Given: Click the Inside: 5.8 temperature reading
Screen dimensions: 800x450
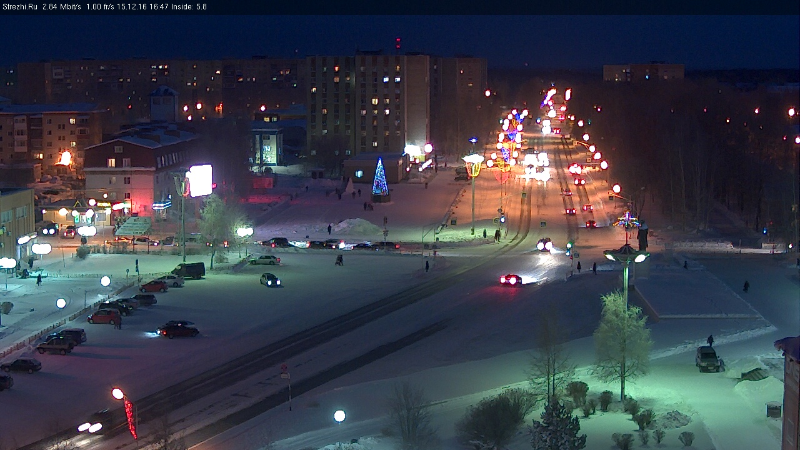Looking at the screenshot, I should [188, 7].
